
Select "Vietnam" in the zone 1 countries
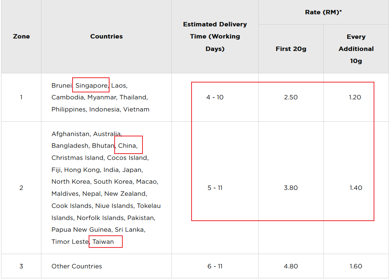click(x=136, y=109)
